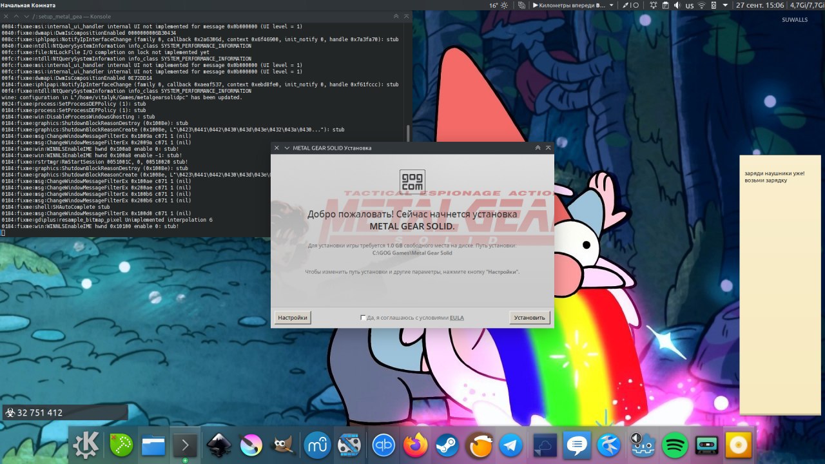825x464 pixels.
Task: Open Spotify from the dock
Action: click(x=675, y=445)
